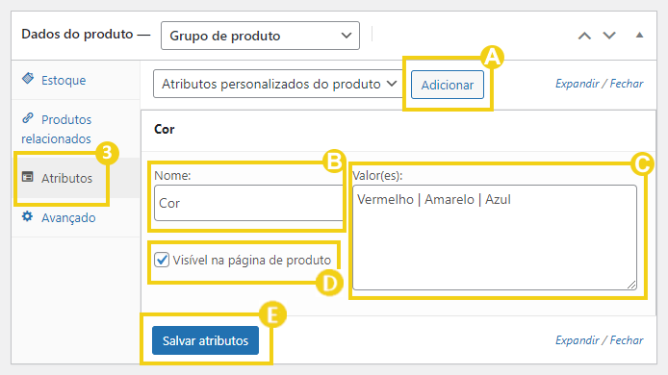Click the Estoque tag icon
Image resolution: width=668 pixels, height=375 pixels.
tap(28, 78)
